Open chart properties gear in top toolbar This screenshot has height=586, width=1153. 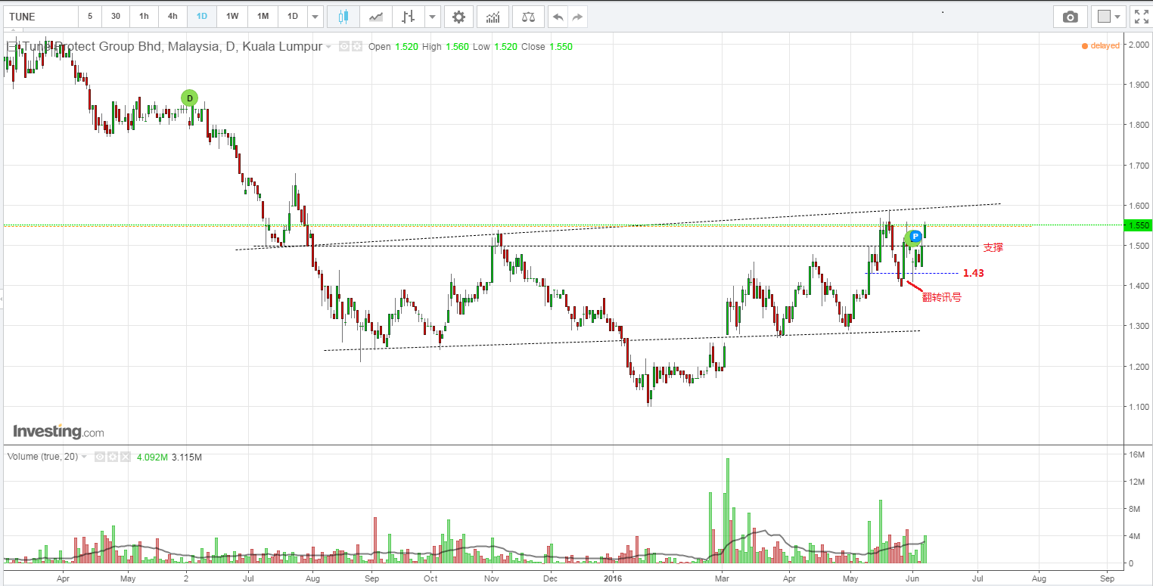pyautogui.click(x=458, y=17)
